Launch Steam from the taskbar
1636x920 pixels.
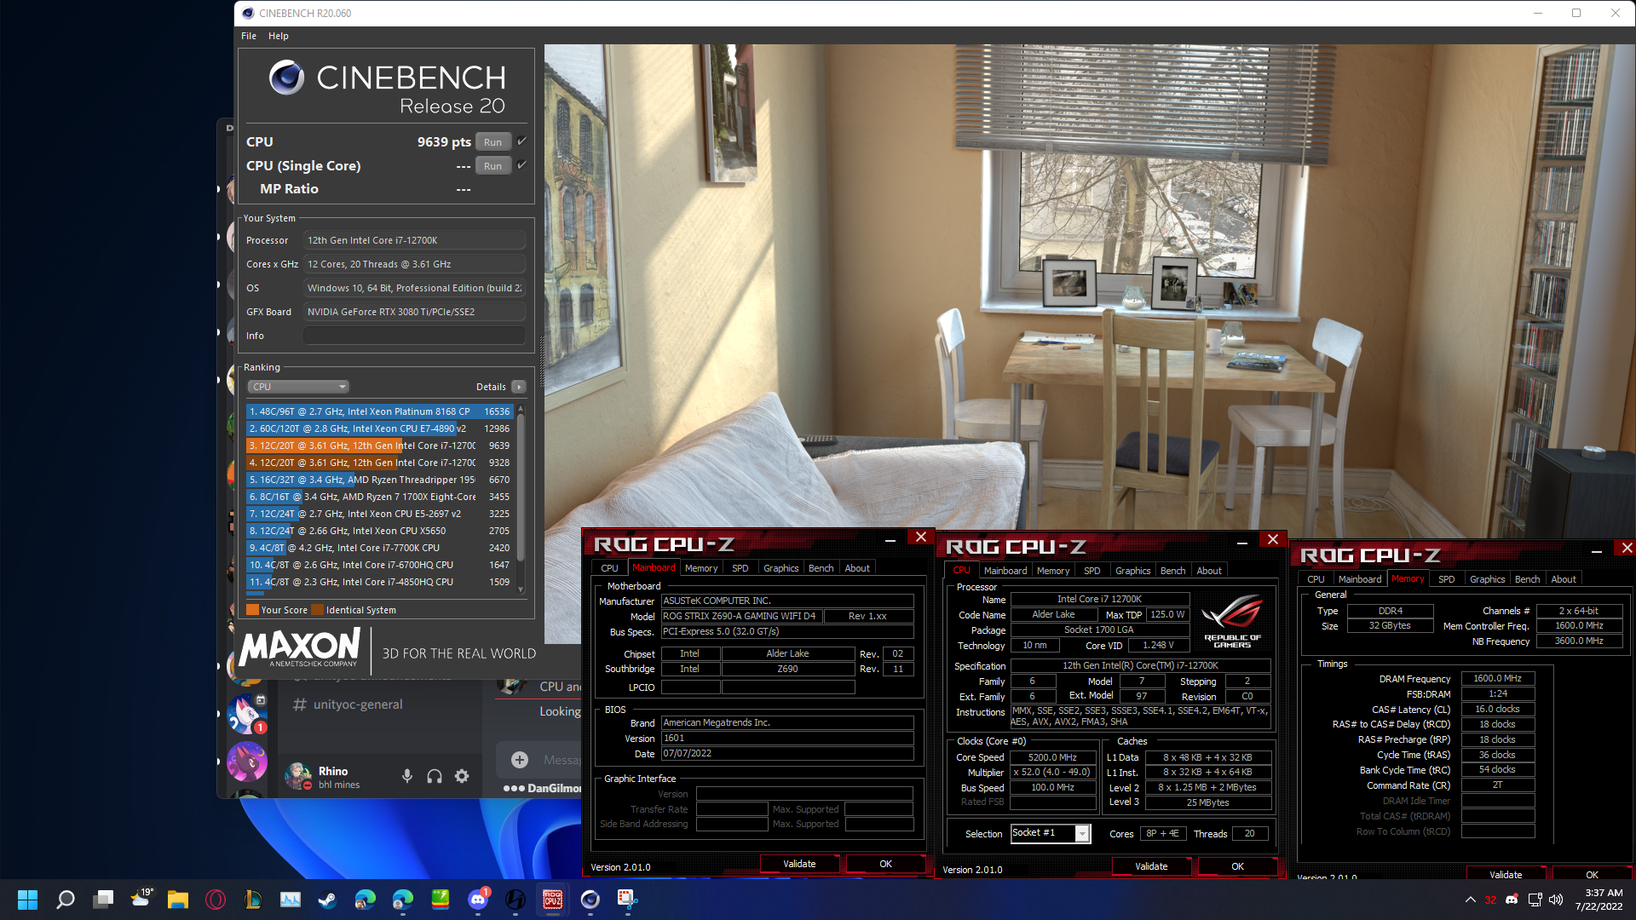(328, 900)
